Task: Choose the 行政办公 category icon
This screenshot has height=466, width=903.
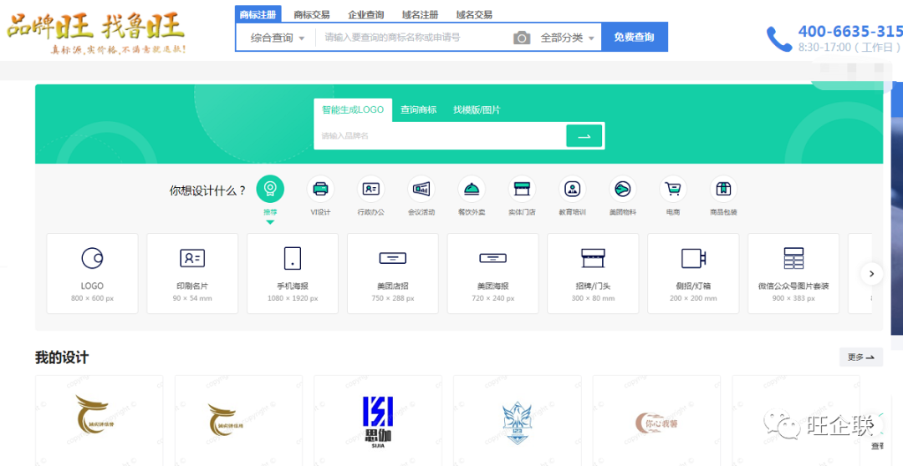Action: [x=370, y=190]
